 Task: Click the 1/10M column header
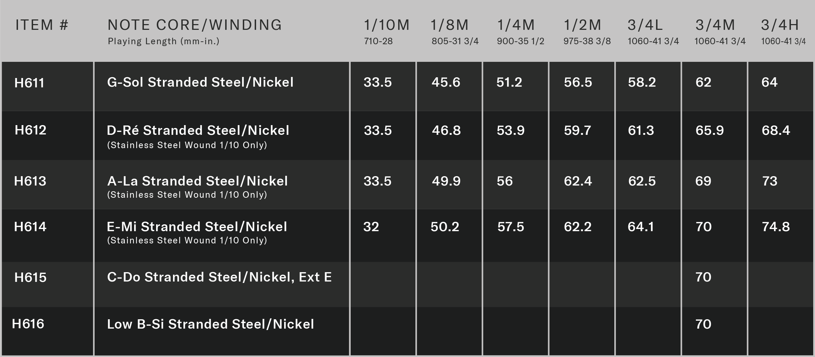[387, 25]
